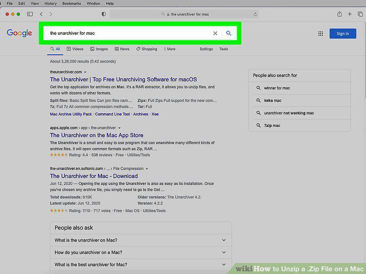Viewport: 366px width, 274px height.
Task: Open the Xee sitelink
Action: point(155,114)
